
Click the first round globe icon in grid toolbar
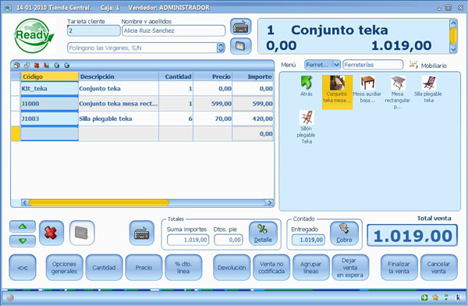pos(56,65)
